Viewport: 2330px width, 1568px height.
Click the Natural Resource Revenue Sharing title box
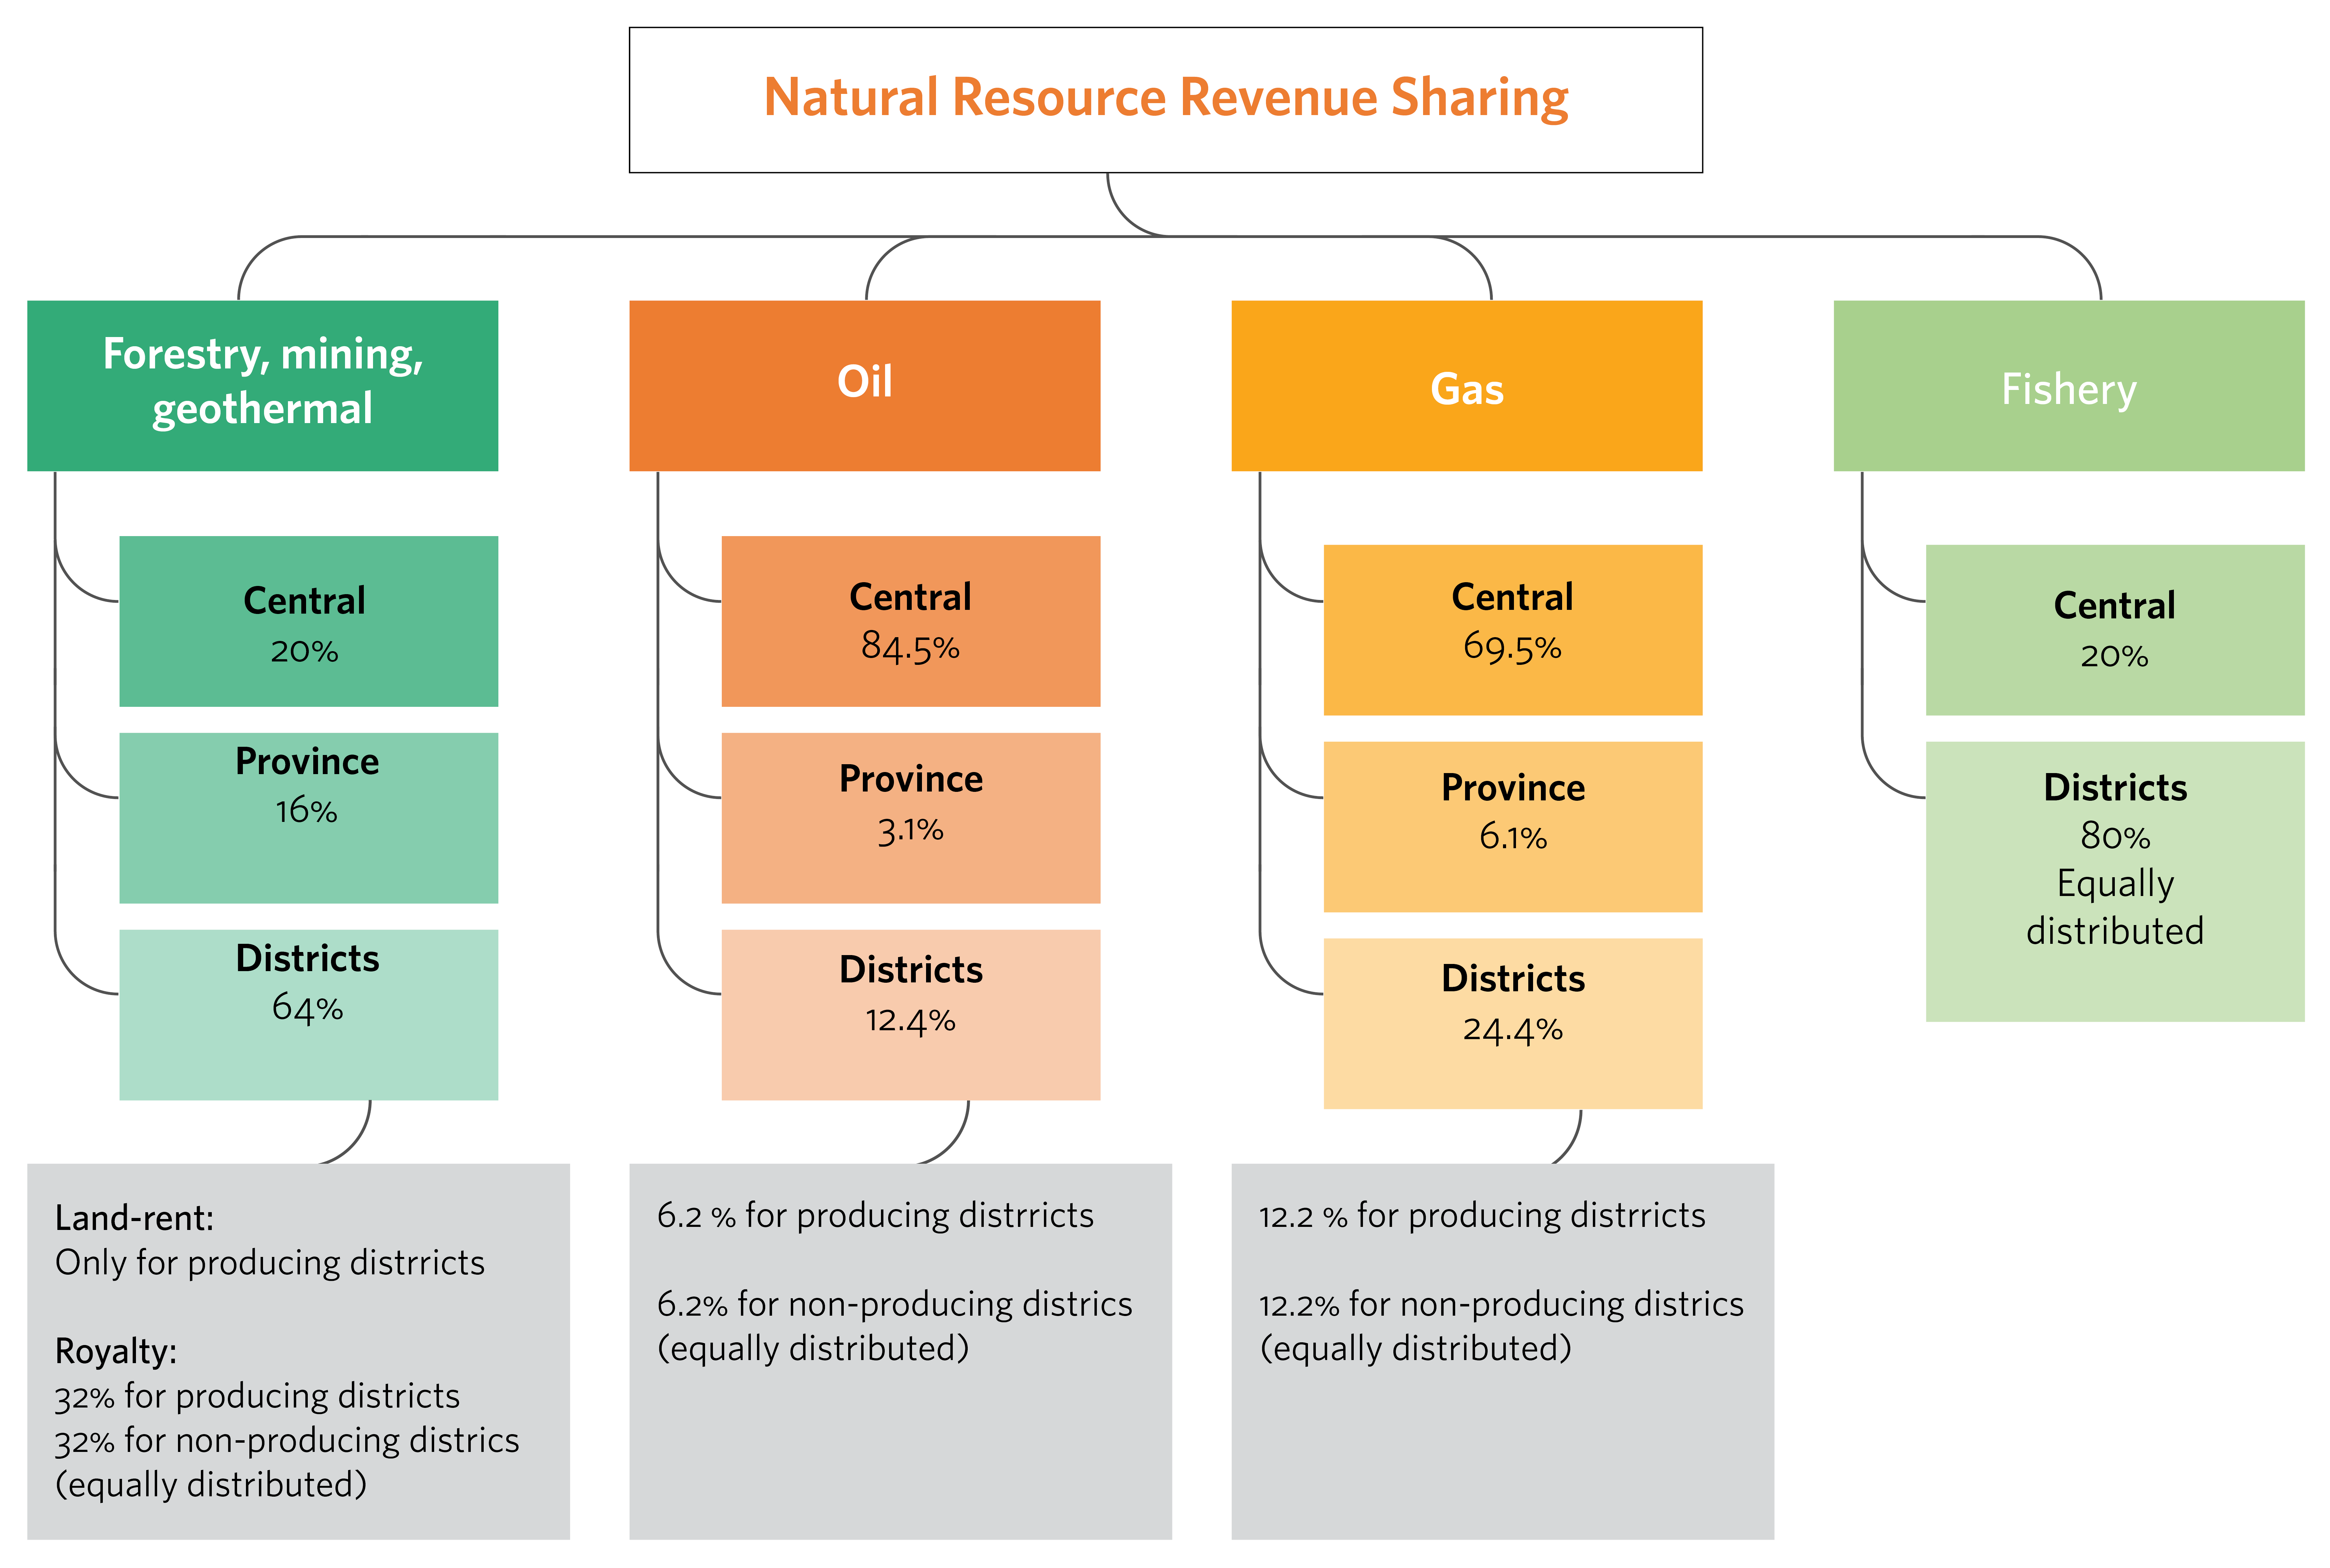click(1166, 100)
